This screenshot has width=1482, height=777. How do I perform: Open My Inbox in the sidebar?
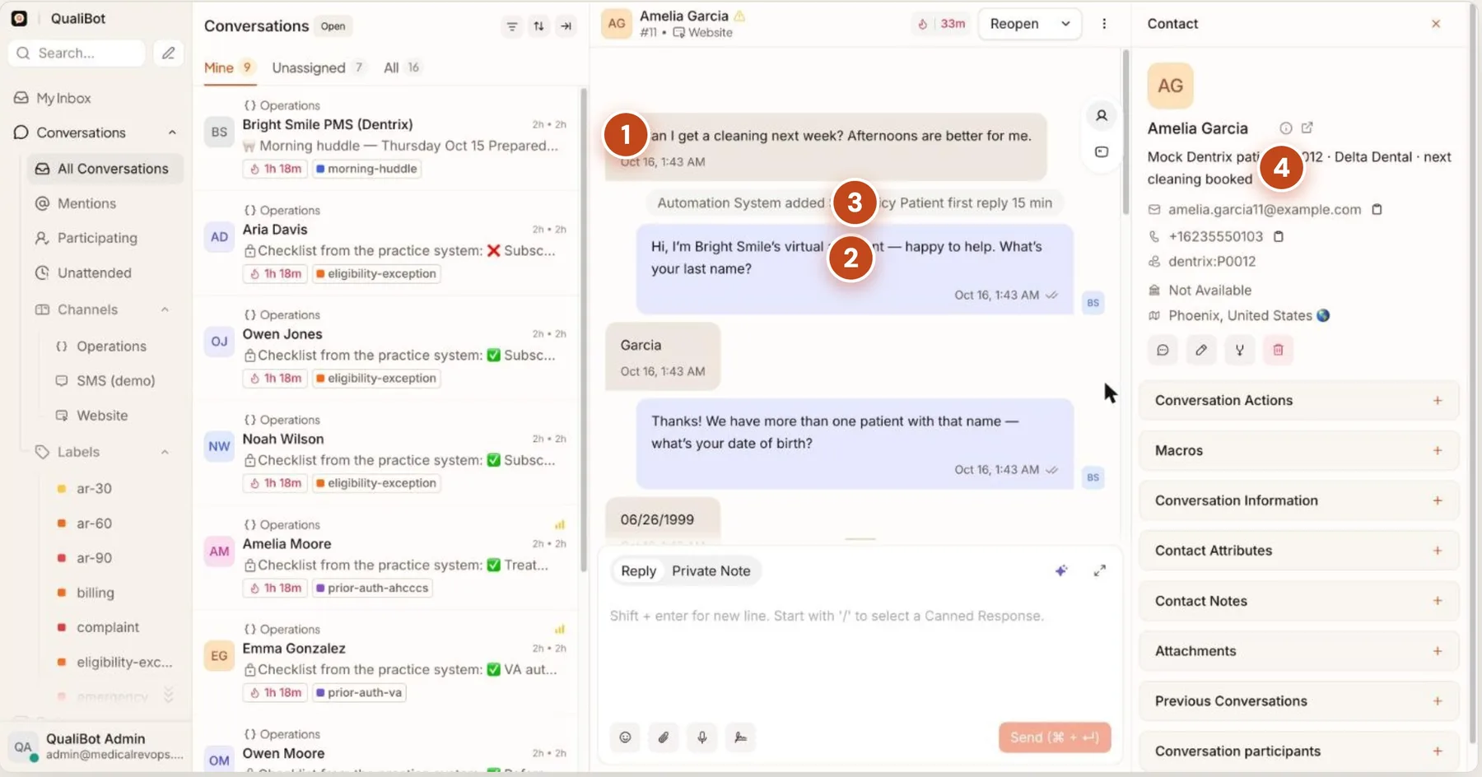[63, 98]
